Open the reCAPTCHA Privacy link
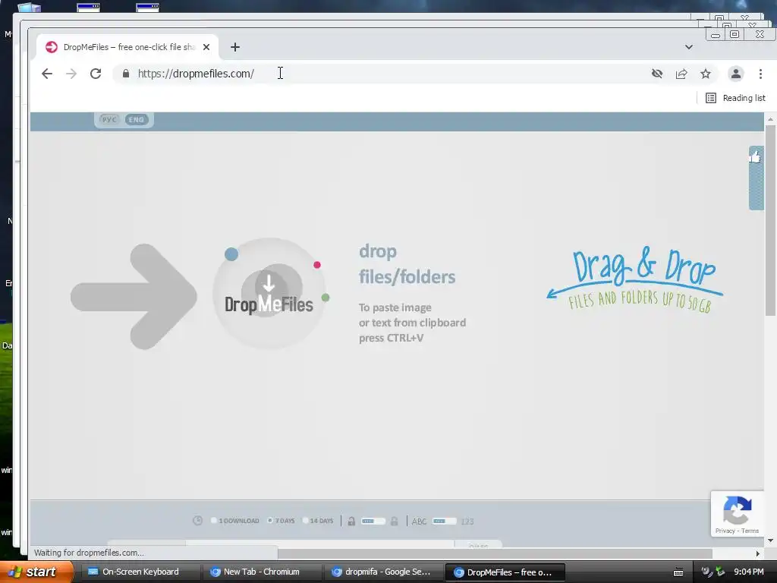 tap(725, 531)
